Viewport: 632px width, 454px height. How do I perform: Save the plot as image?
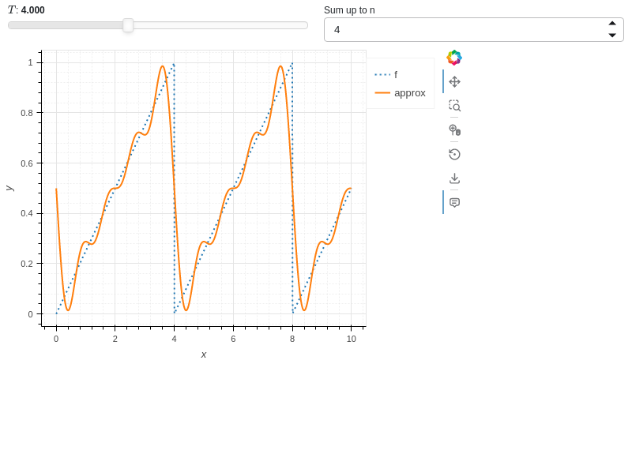point(455,178)
